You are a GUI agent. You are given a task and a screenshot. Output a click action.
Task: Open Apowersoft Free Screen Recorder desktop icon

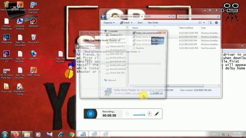tap(33, 8)
